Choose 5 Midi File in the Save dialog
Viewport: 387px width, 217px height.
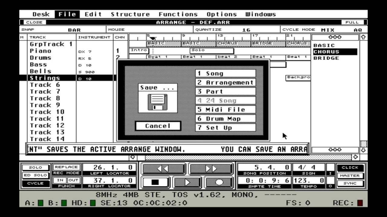pos(226,109)
